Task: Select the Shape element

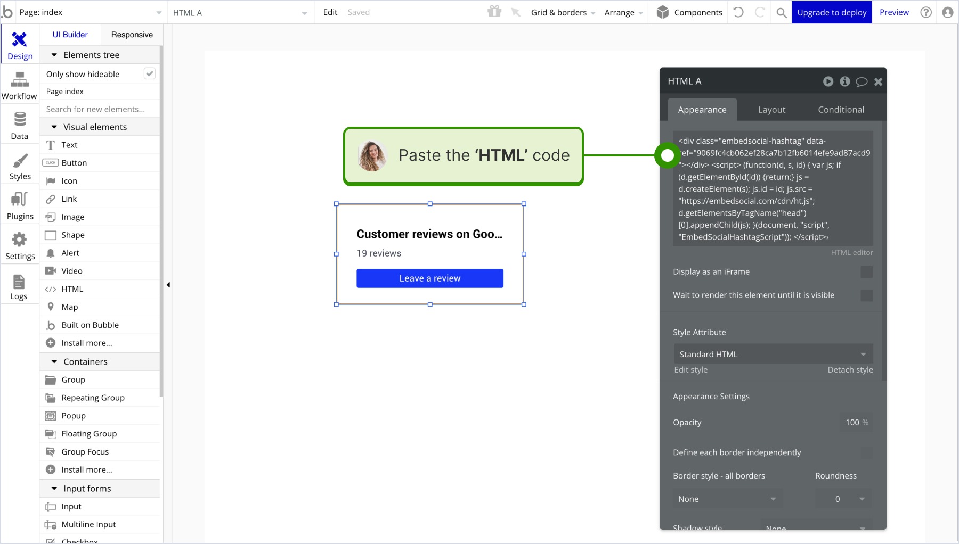Action: coord(100,235)
